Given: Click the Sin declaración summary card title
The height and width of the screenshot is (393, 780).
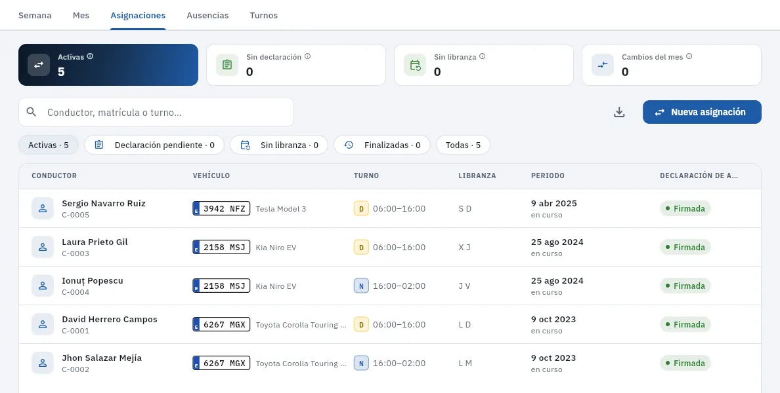Looking at the screenshot, I should point(274,57).
